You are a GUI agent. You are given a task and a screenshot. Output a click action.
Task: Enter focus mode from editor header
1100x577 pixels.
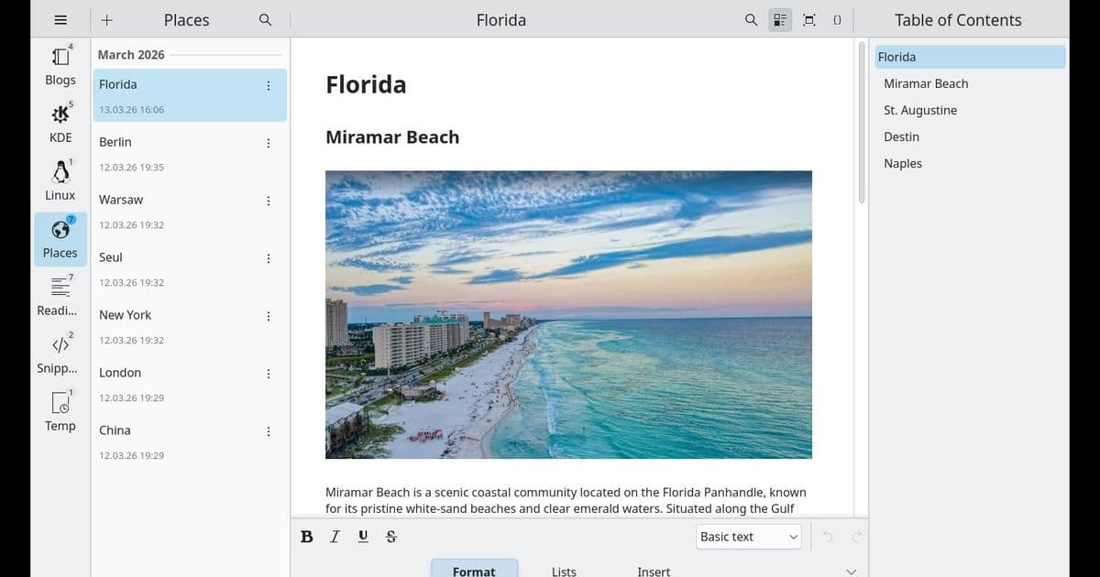point(809,19)
